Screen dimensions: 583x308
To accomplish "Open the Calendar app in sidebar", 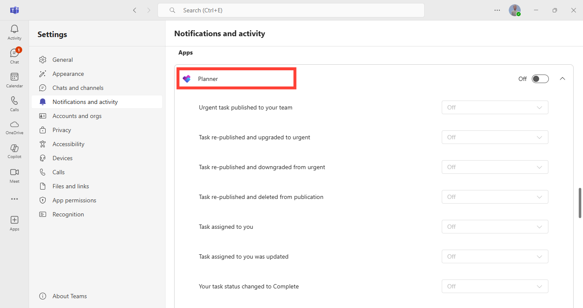I will click(x=15, y=80).
